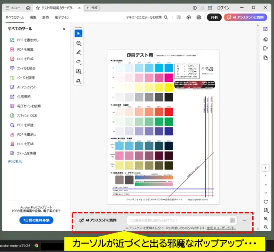This screenshot has width=274, height=252.
Task: Open the page thumbnails copy icon
Action: click(265, 58)
